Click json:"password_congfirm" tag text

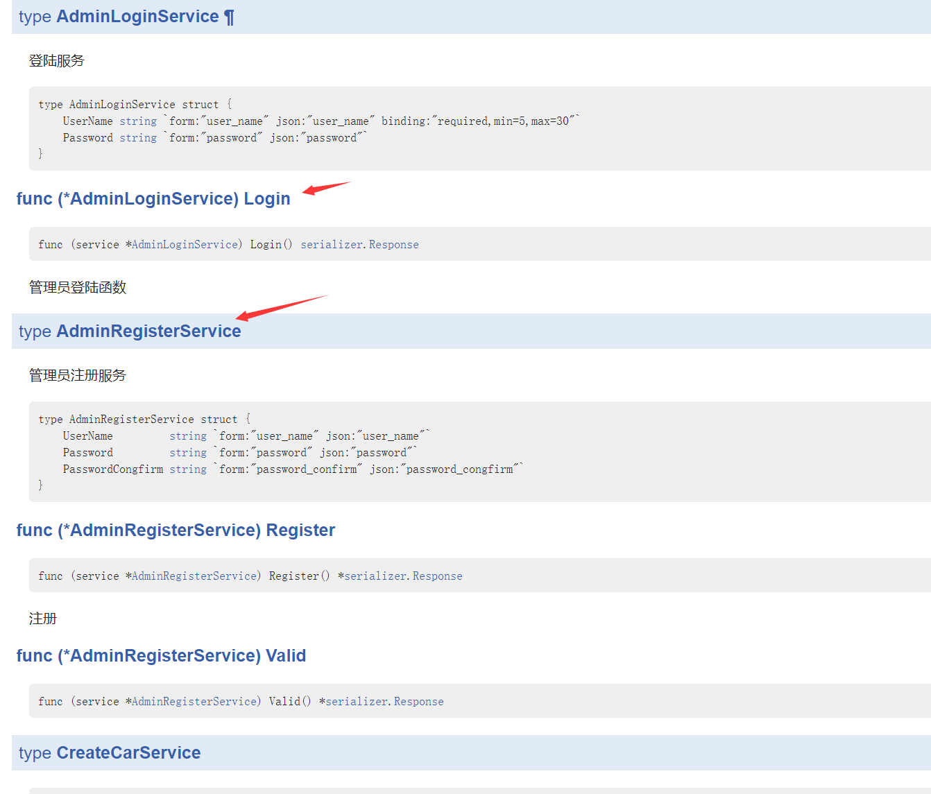coord(445,469)
